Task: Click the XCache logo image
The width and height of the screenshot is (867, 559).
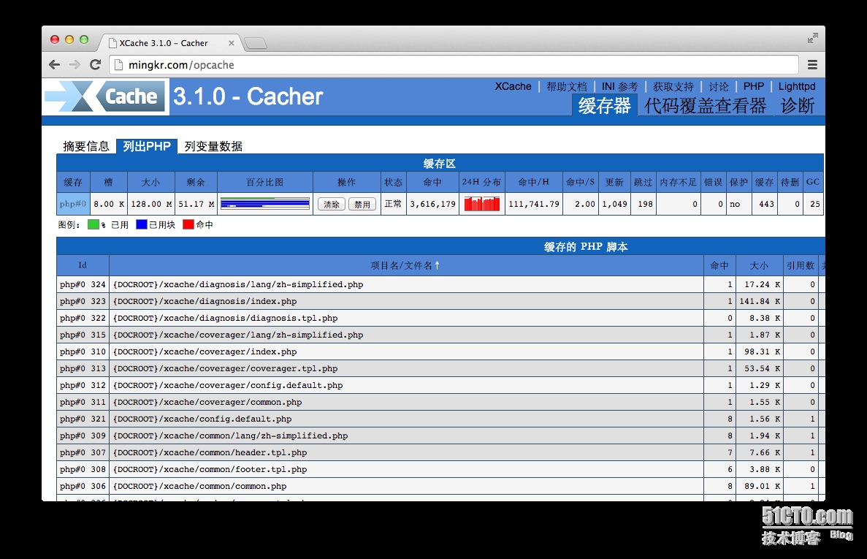Action: pos(106,96)
